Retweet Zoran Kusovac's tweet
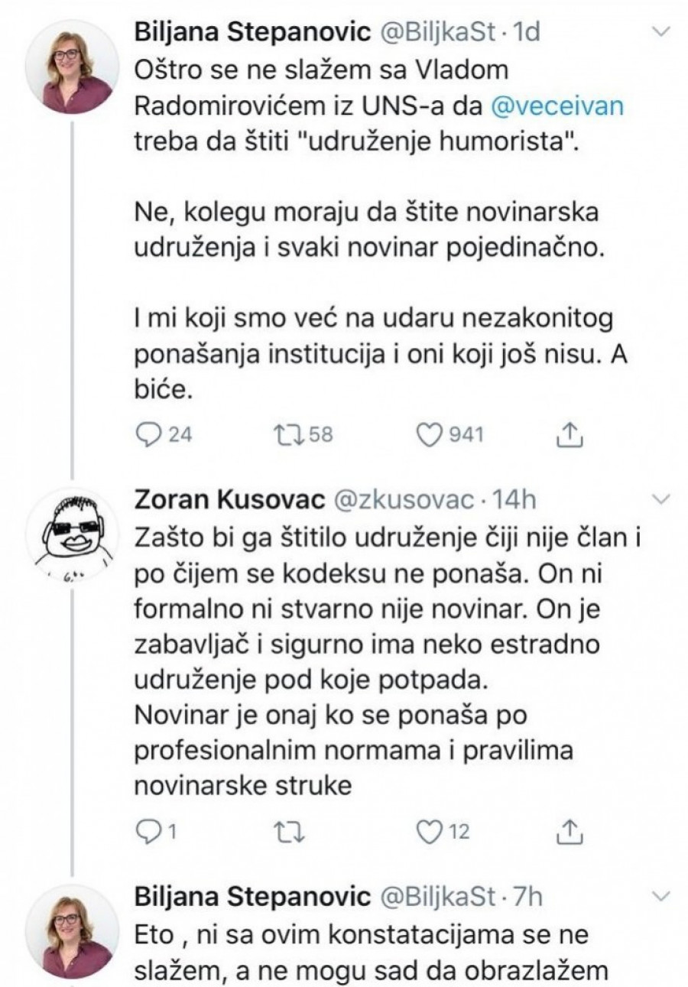The height and width of the screenshot is (987, 688). pos(284,832)
